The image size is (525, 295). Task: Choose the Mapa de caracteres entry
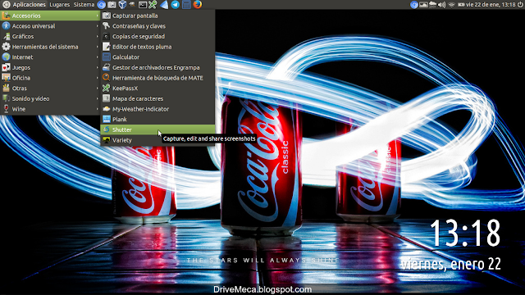pos(157,98)
